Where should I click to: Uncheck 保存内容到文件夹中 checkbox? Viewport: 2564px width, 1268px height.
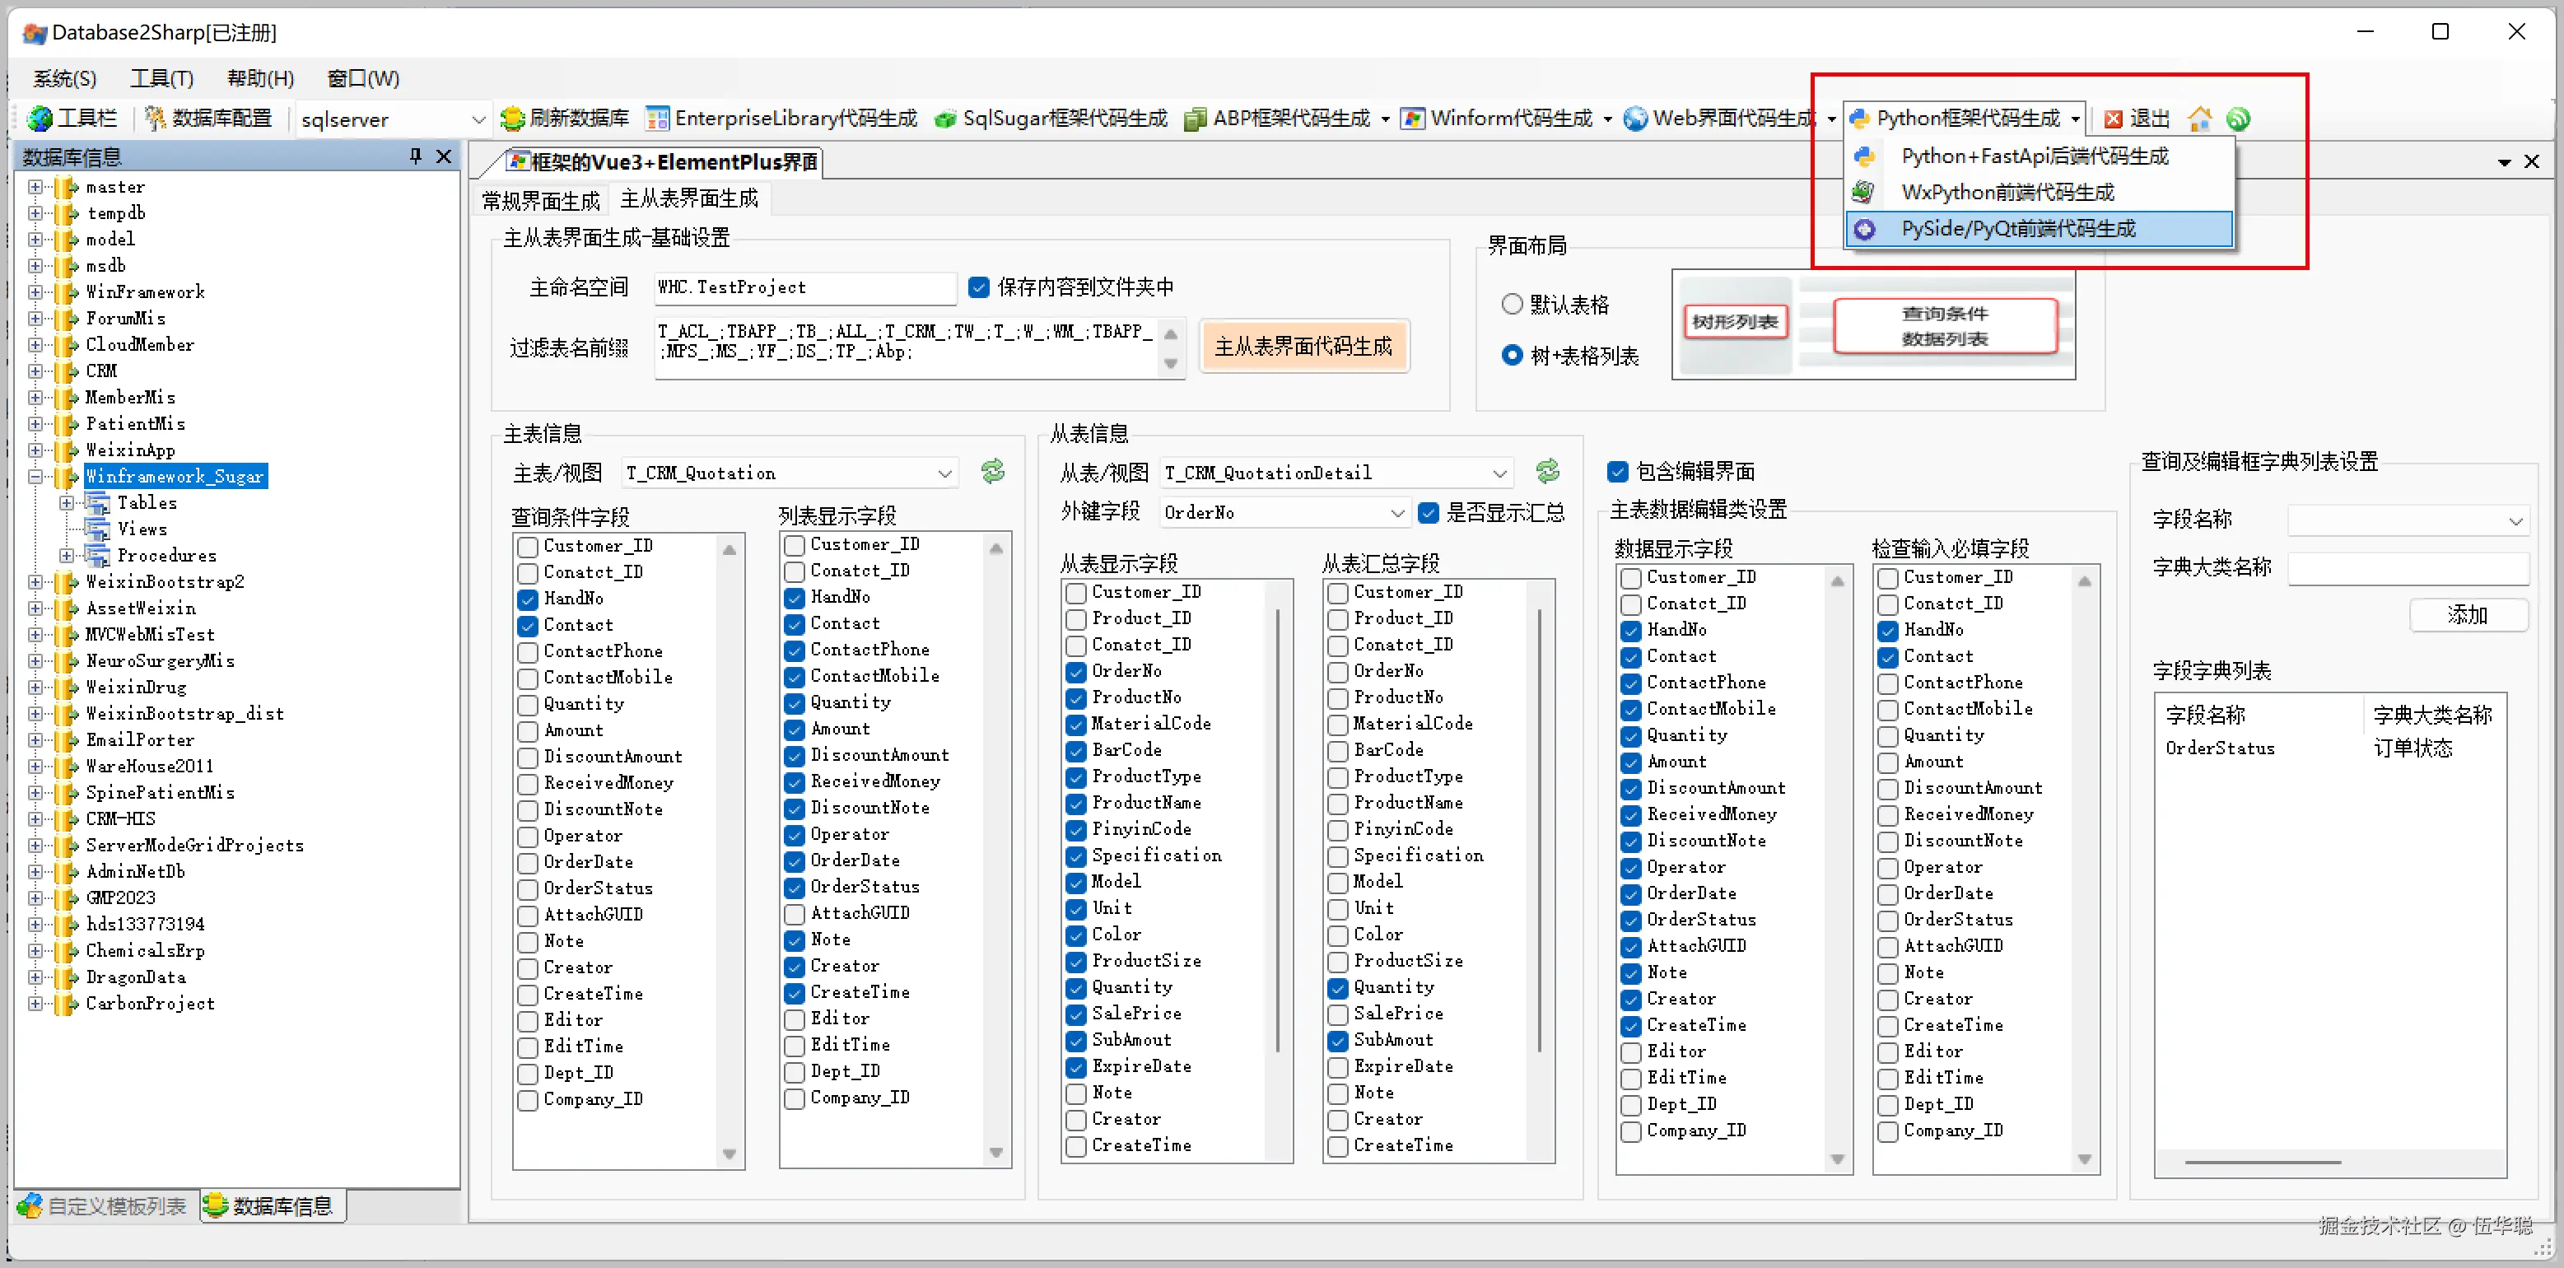[978, 287]
